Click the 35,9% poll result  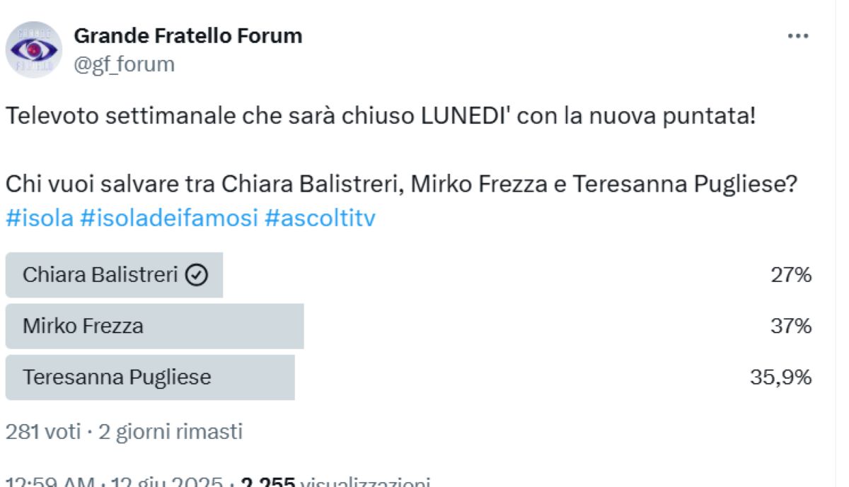(x=780, y=377)
